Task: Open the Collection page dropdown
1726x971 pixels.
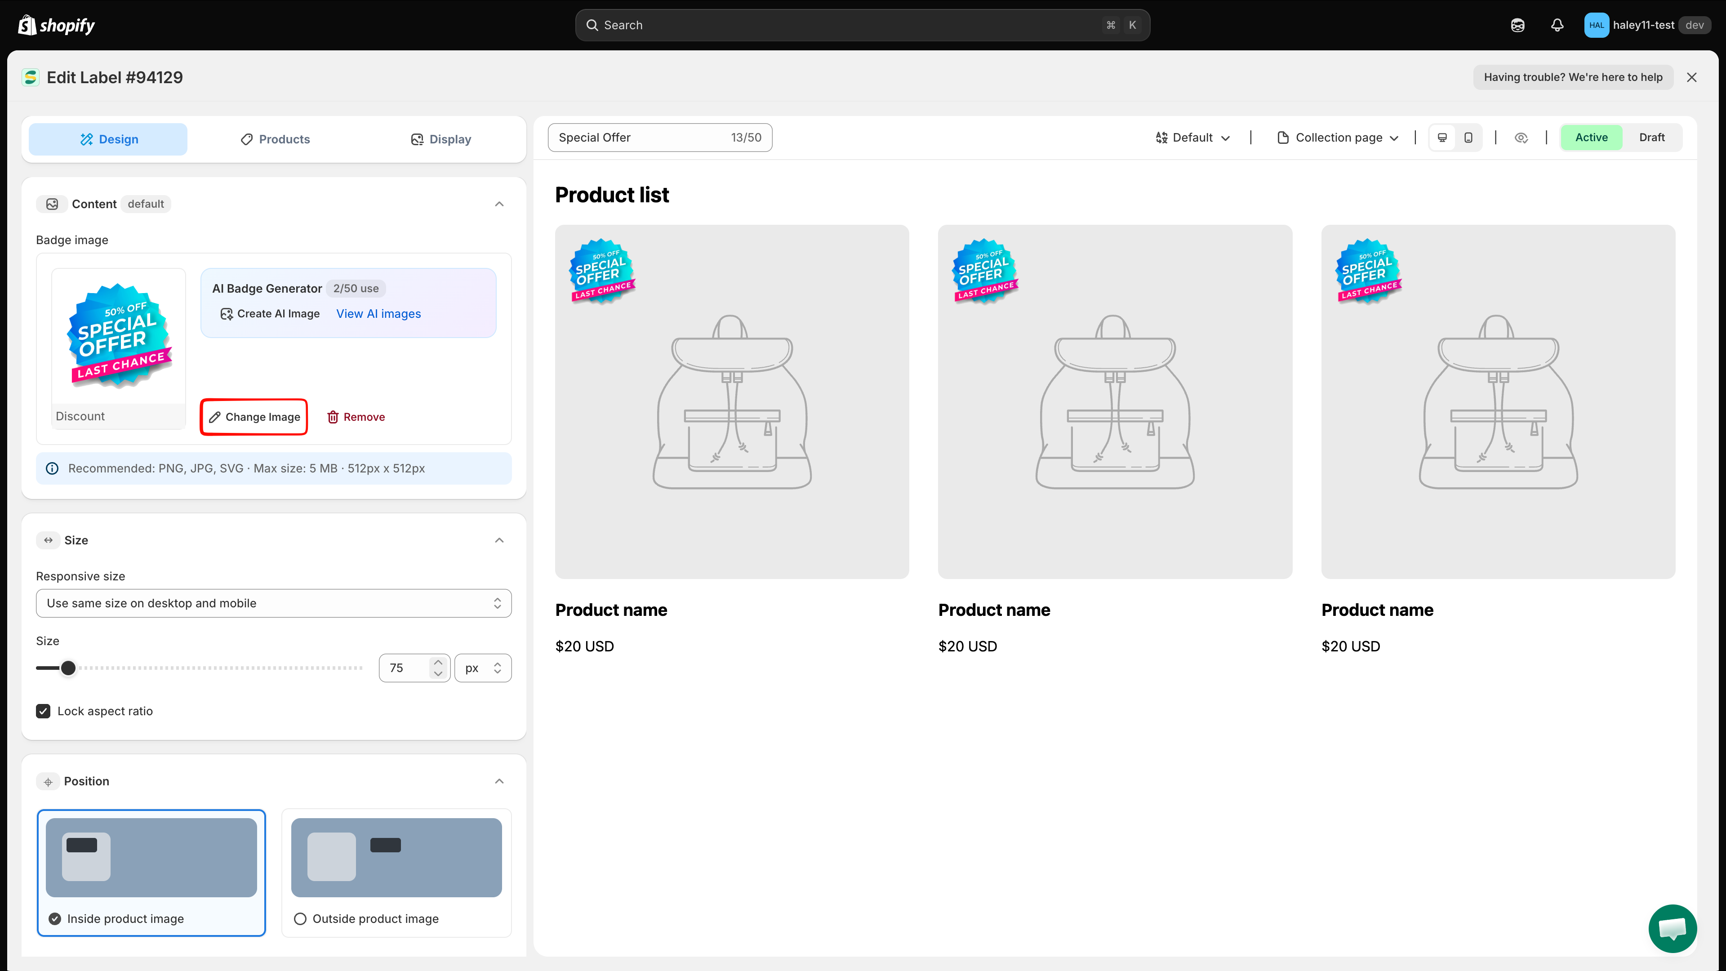Action: 1339,138
